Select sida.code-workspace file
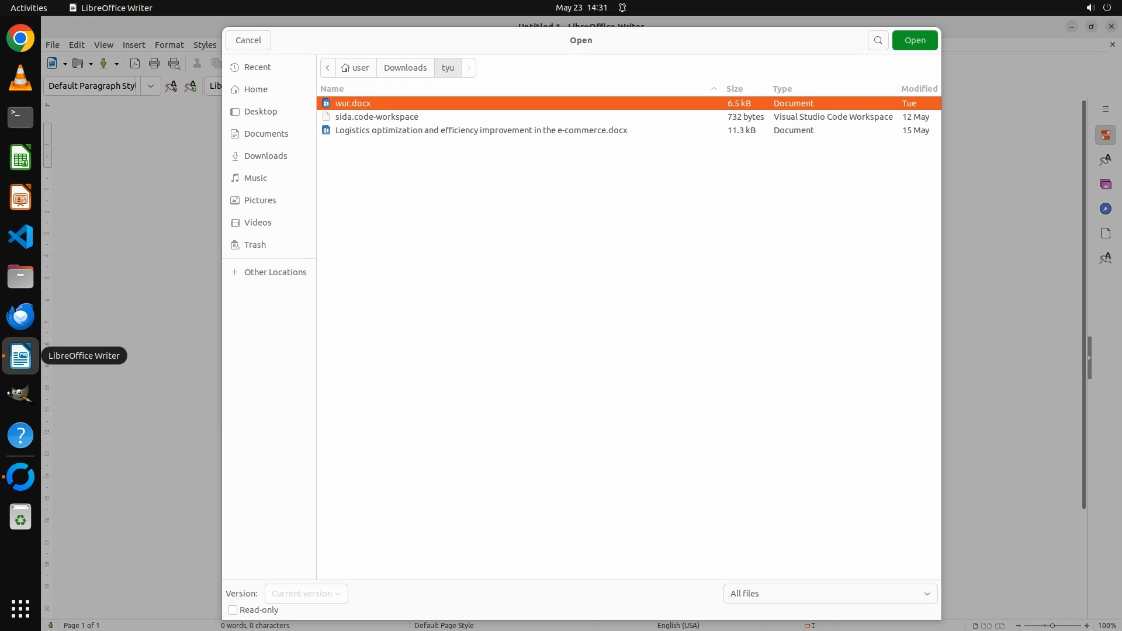The image size is (1122, 631). pos(377,117)
